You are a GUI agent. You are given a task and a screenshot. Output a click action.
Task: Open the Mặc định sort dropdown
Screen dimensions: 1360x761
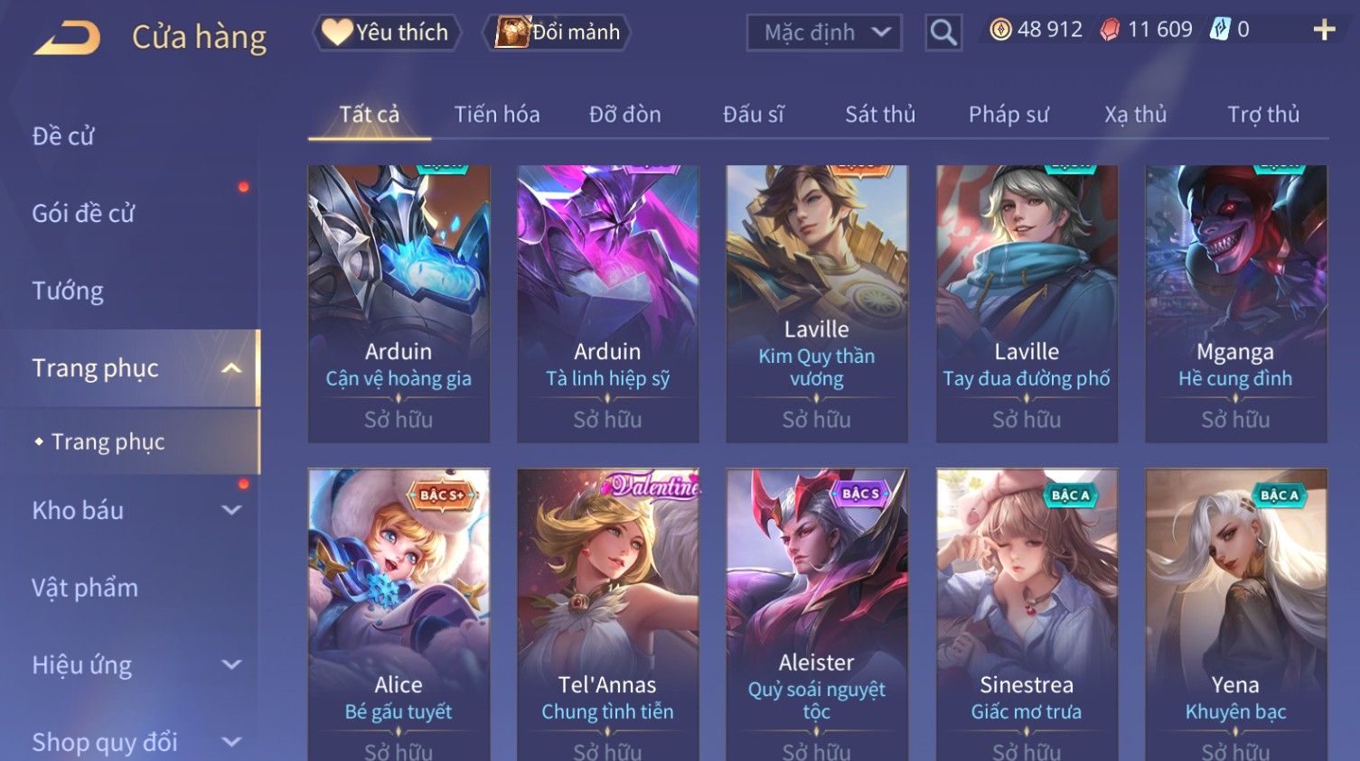pyautogui.click(x=824, y=32)
